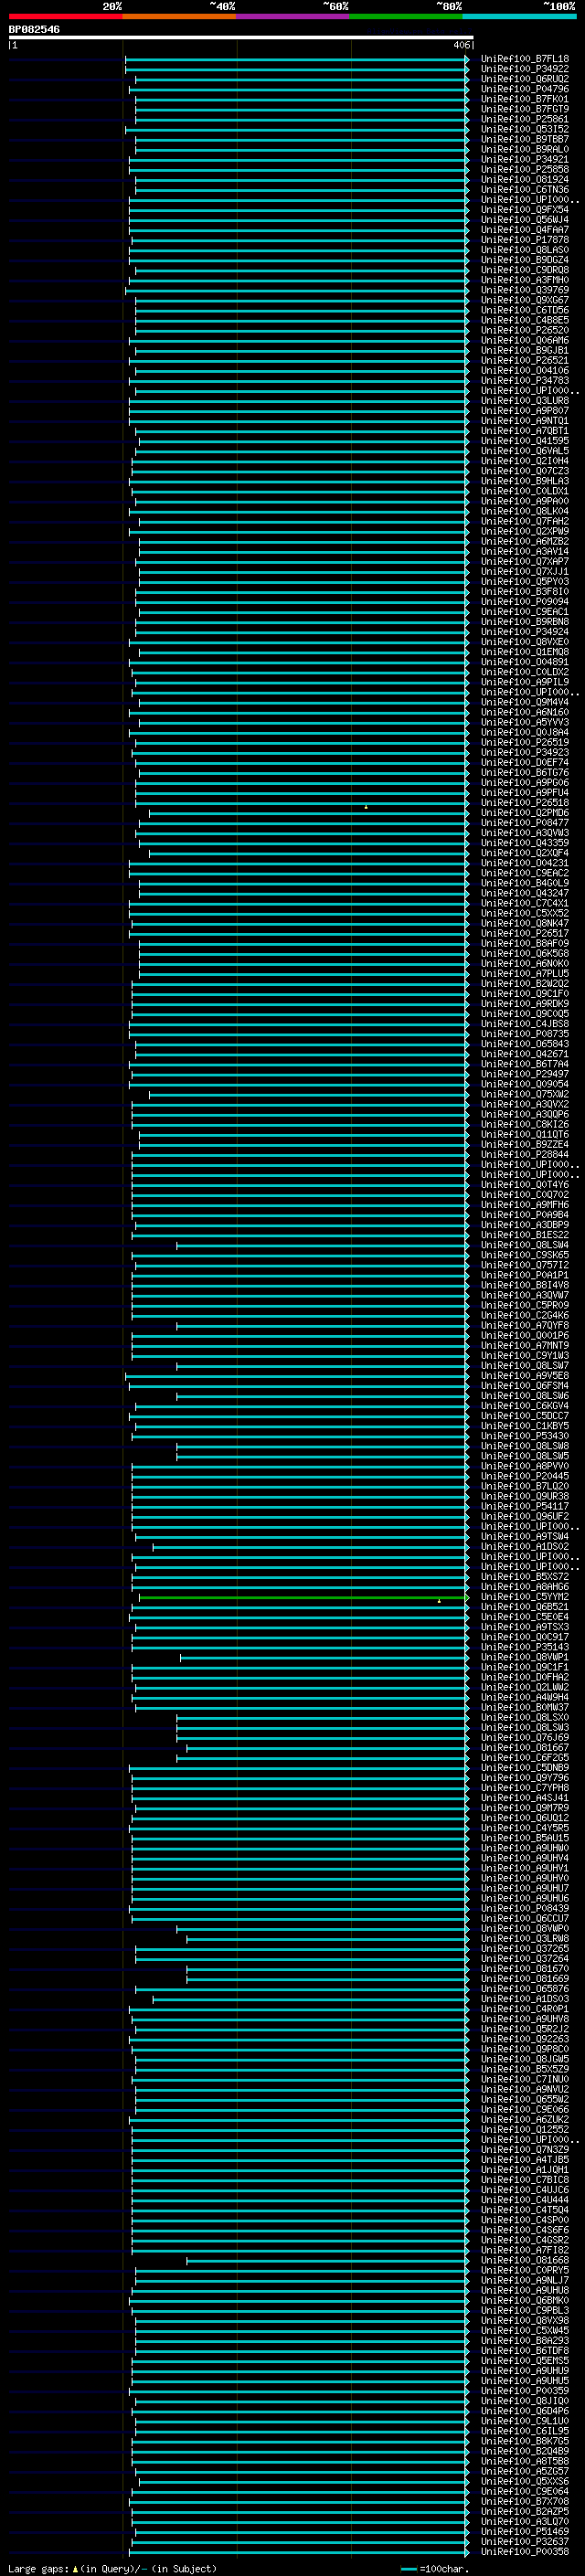Select the UniRef100_Q9XG67 label
Screen dimensions: 585x2576
click(525, 300)
